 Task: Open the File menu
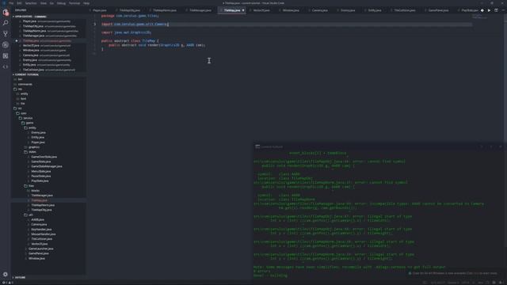tap(11, 3)
